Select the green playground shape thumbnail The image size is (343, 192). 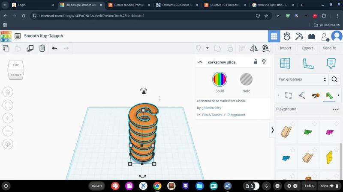pyautogui.click(x=308, y=132)
